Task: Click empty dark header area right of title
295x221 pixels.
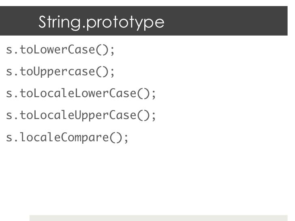Action: 231,21
